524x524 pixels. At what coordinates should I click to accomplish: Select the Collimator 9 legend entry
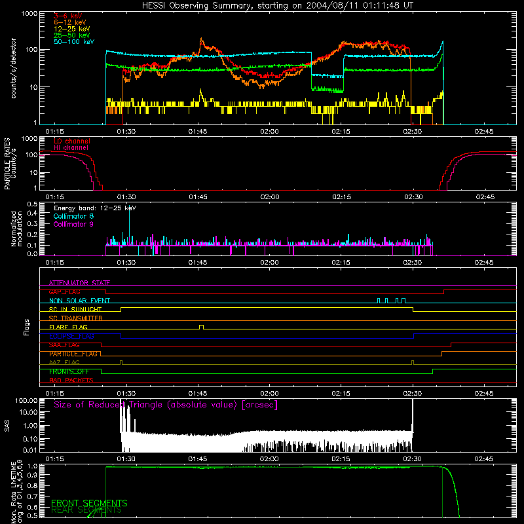[73, 224]
